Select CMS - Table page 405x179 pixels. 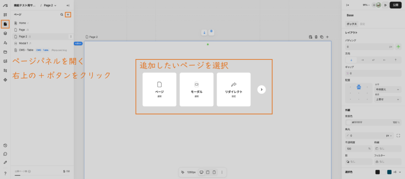pos(42,50)
